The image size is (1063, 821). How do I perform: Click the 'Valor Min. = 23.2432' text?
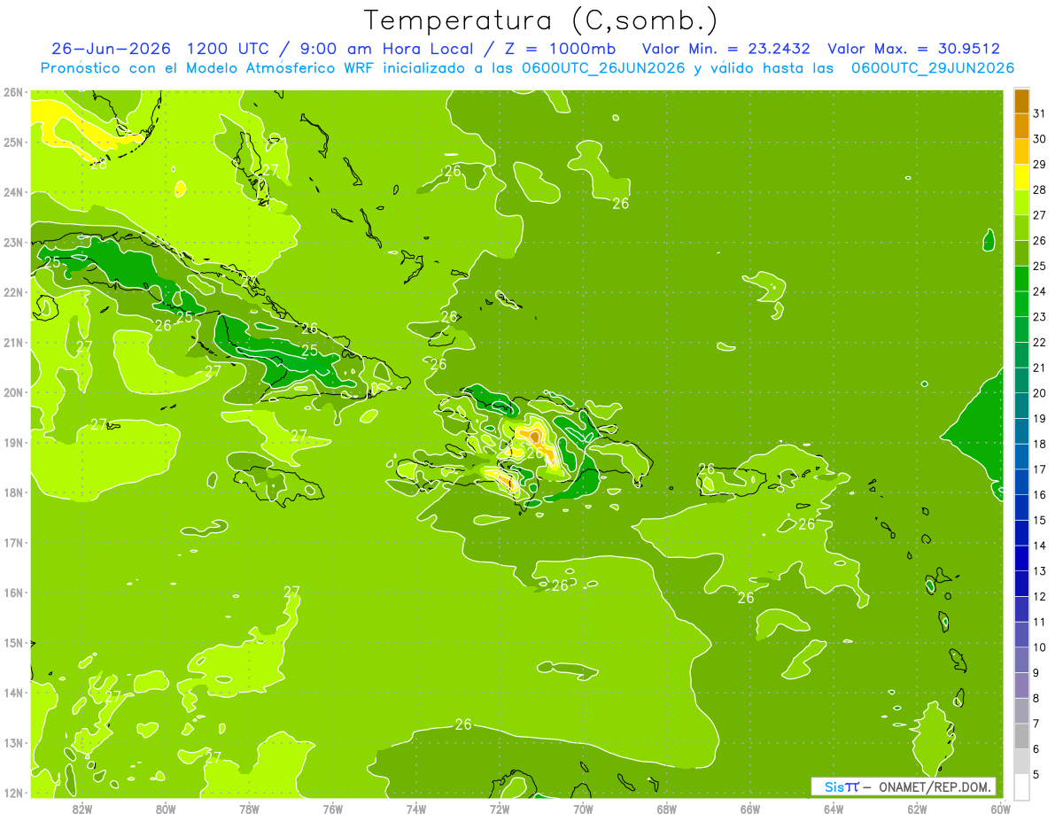click(725, 49)
